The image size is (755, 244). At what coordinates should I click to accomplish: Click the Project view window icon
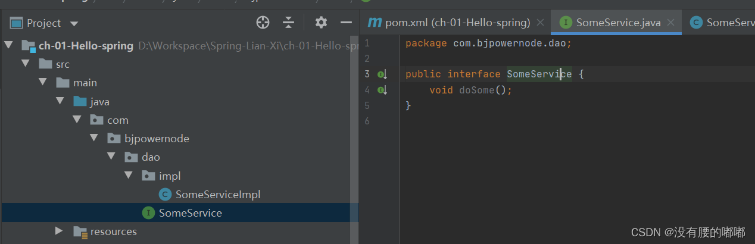point(16,23)
